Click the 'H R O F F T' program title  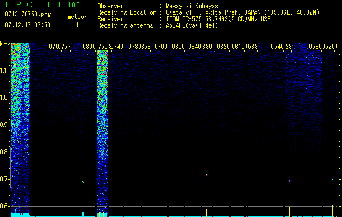click(34, 4)
